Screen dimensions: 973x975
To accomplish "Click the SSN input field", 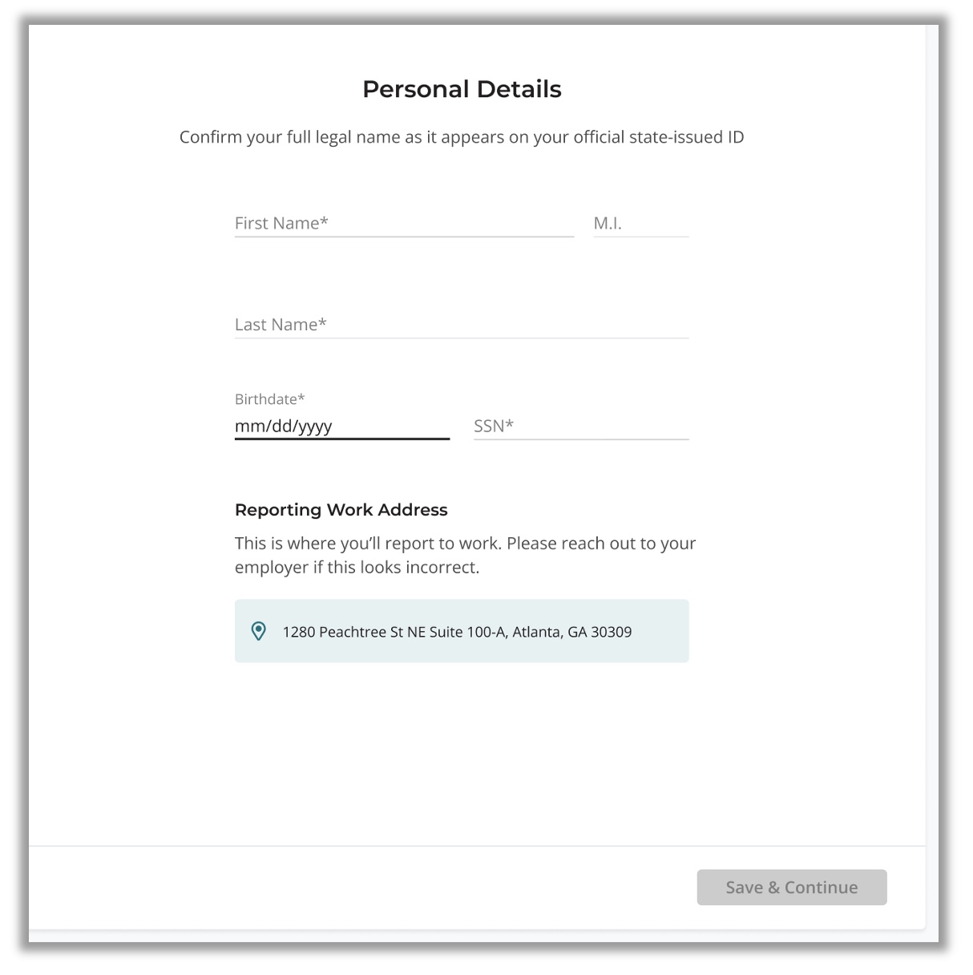I will 581,426.
